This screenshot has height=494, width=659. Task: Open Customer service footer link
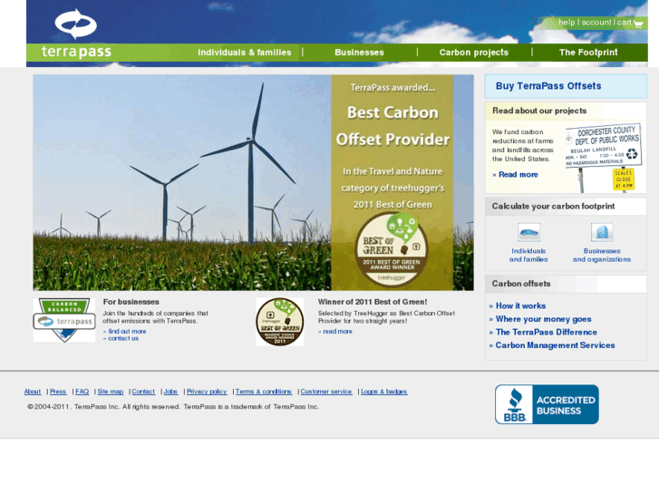coord(326,392)
